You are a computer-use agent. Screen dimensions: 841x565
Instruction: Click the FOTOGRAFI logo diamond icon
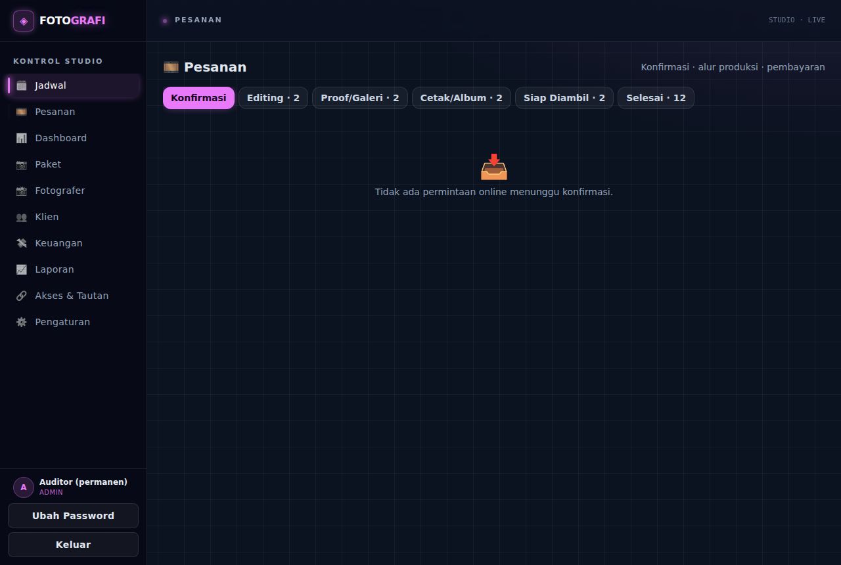pyautogui.click(x=24, y=21)
